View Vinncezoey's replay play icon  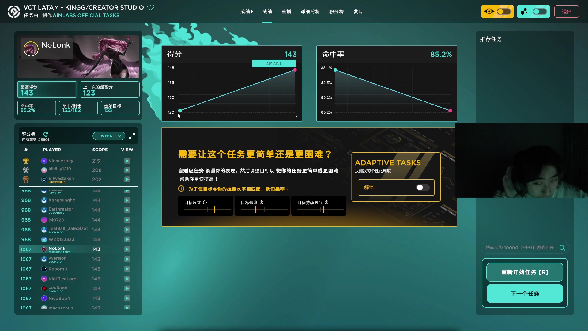[x=127, y=161]
